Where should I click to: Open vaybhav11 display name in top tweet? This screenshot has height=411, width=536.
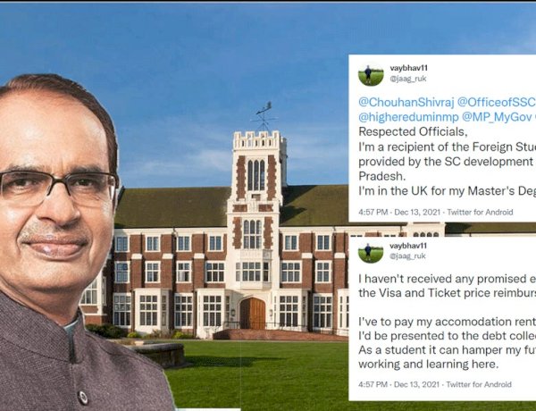point(408,68)
